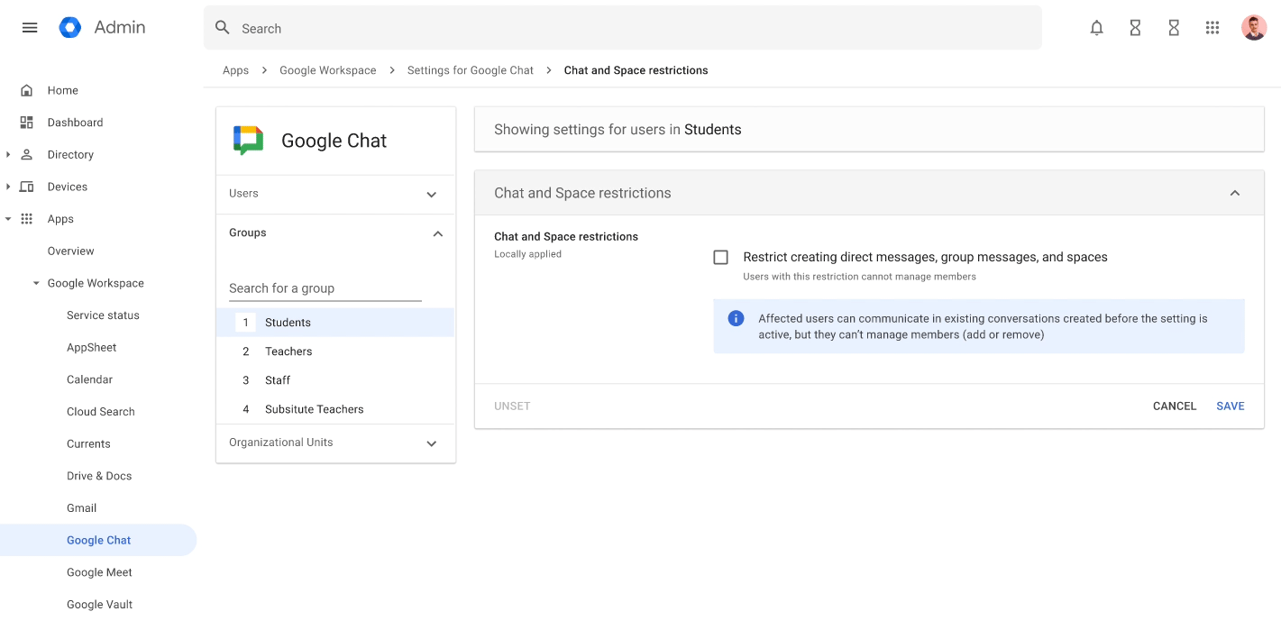
Task: Collapse the Groups section chevron
Action: pos(437,233)
